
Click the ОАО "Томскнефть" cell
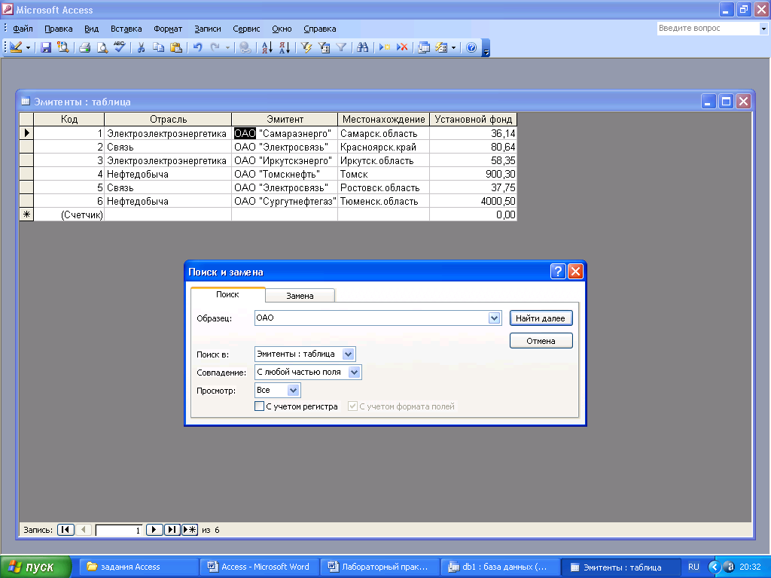[285, 174]
